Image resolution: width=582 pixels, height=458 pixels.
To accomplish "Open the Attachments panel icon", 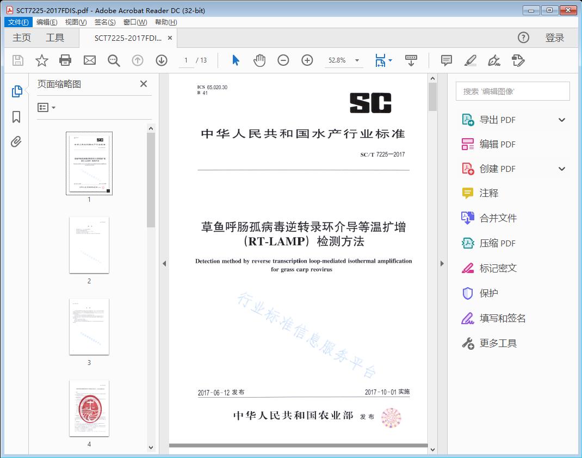I will [x=16, y=141].
